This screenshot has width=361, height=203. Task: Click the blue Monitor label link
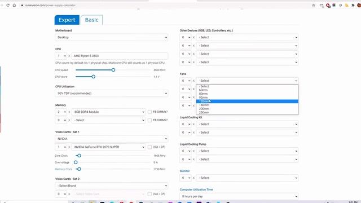pos(184,171)
